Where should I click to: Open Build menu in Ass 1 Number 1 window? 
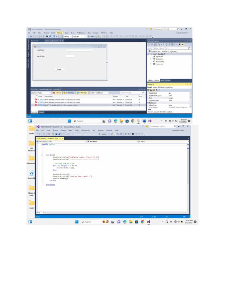pos(53,33)
